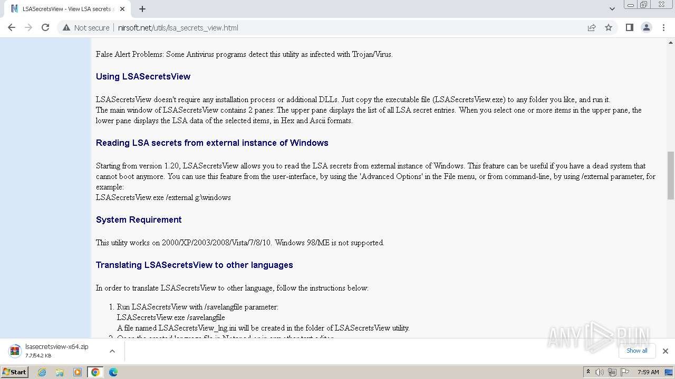Screen dimensions: 675x379
Task: Open the Windows Start menu
Action: (x=15, y=372)
